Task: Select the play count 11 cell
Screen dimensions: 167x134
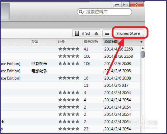Action: [86, 85]
